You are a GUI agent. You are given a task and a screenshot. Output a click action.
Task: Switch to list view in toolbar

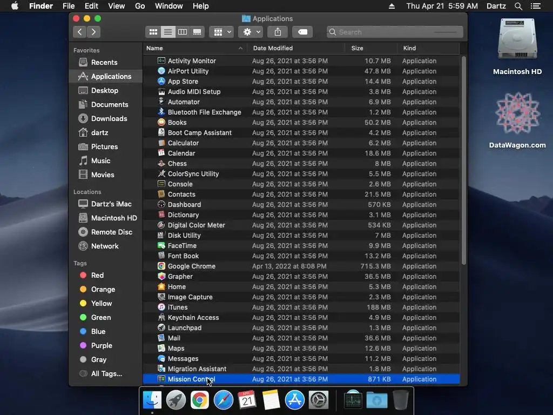point(168,32)
